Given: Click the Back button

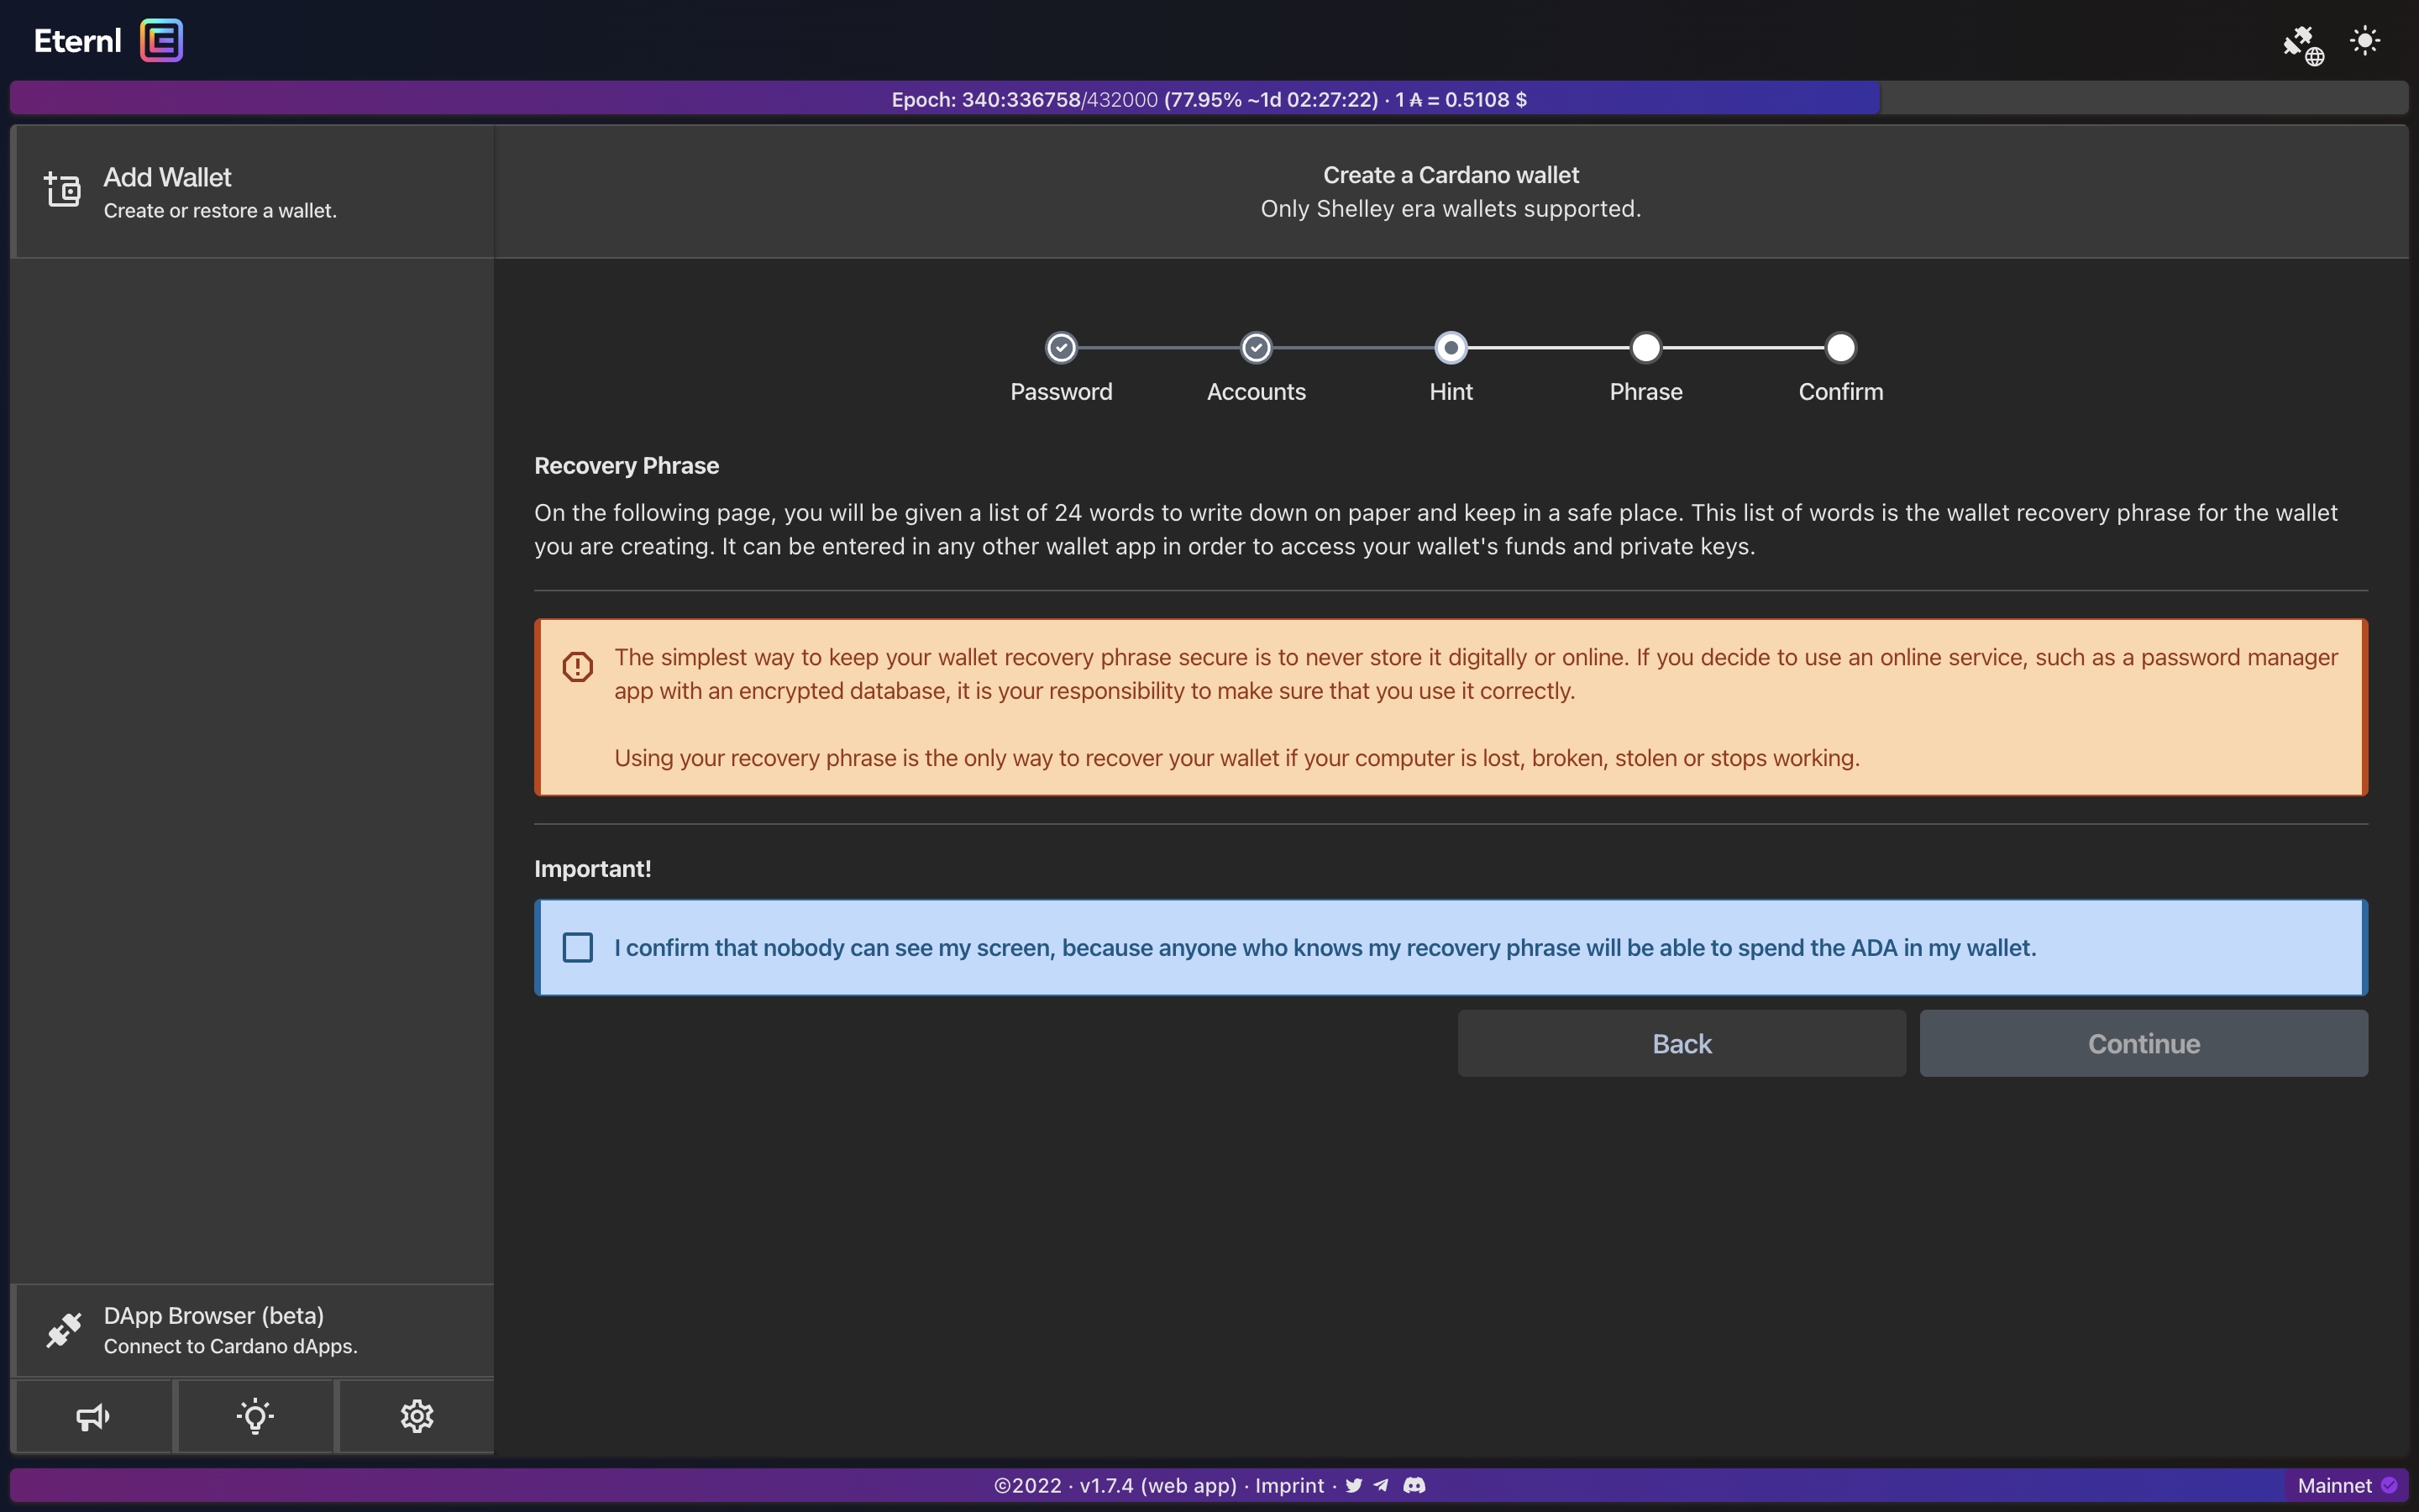Looking at the screenshot, I should pos(1682,1043).
